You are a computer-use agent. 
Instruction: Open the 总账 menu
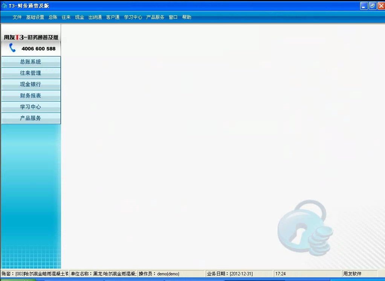tap(53, 17)
